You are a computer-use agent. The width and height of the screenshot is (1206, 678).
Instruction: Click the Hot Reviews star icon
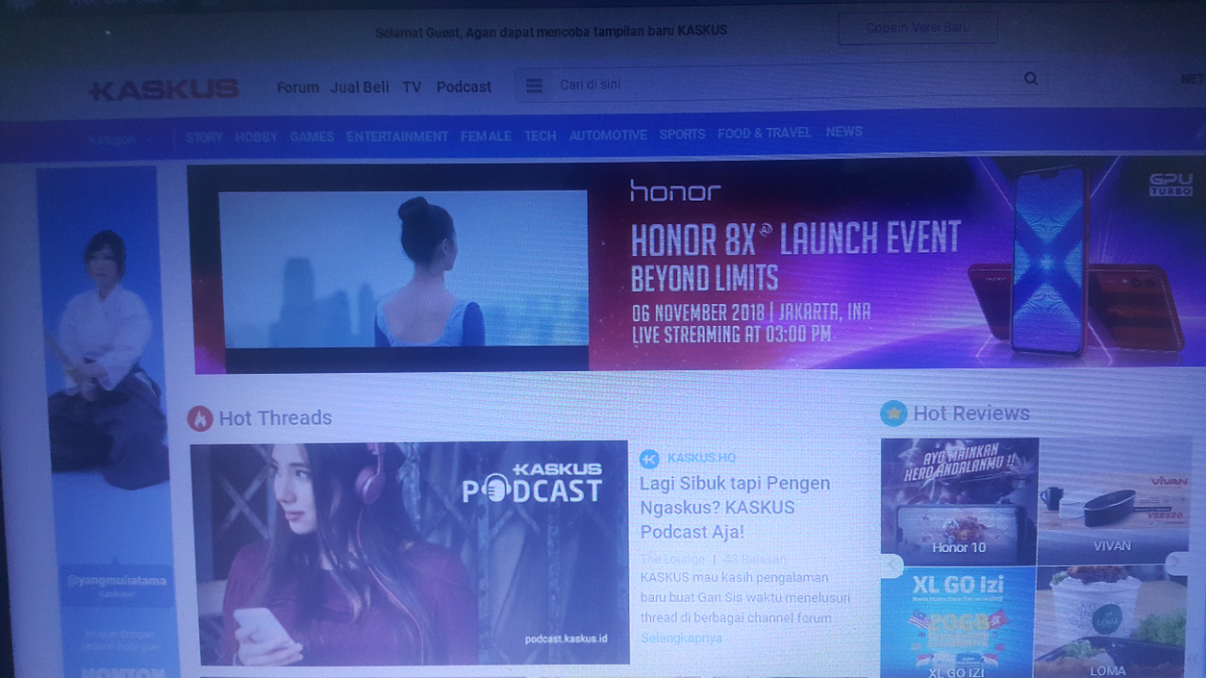coord(893,412)
